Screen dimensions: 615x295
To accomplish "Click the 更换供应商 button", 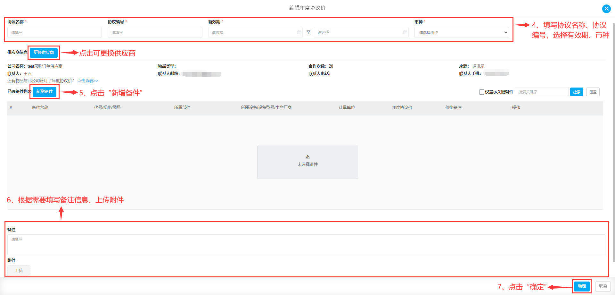I will tap(44, 53).
